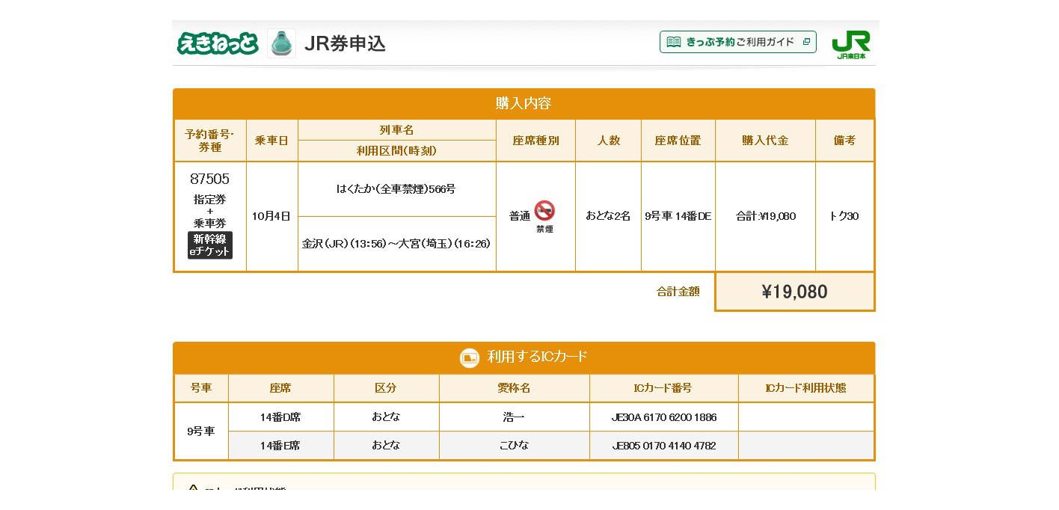
Task: Click the 14番E席 seat cell
Action: (x=280, y=446)
